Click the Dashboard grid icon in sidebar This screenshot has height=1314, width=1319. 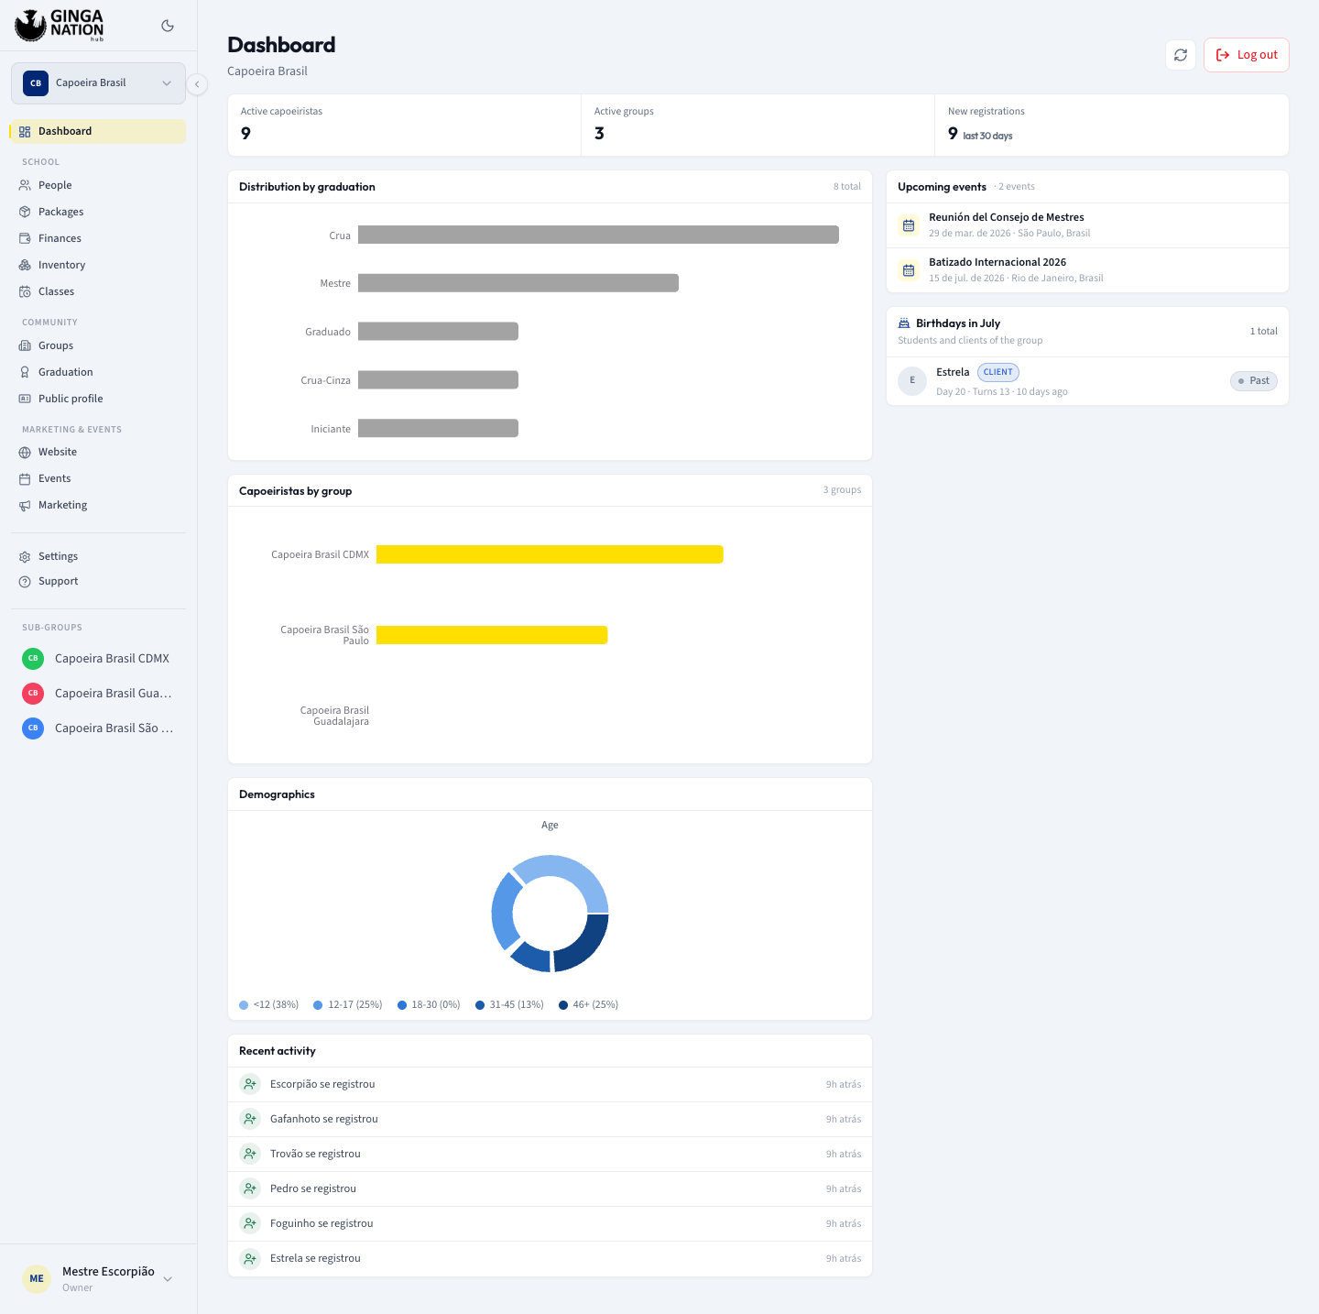click(25, 132)
